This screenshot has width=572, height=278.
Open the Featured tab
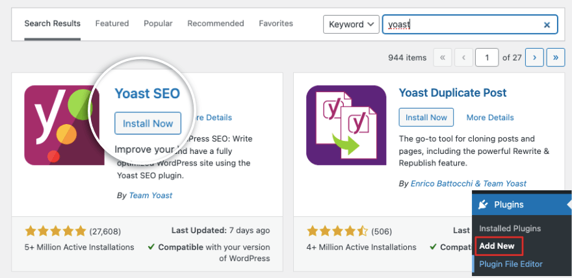tap(112, 23)
